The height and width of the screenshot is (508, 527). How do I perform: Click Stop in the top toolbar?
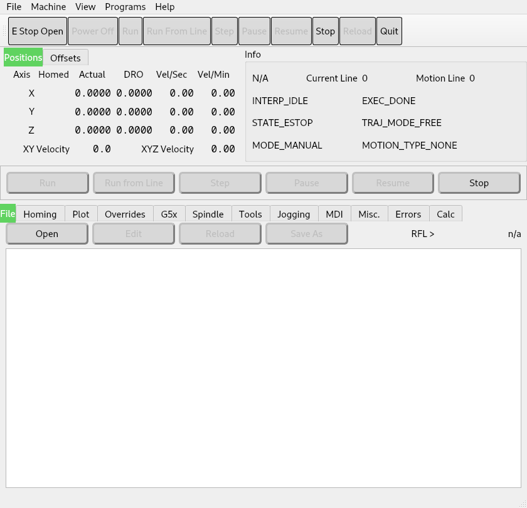326,31
